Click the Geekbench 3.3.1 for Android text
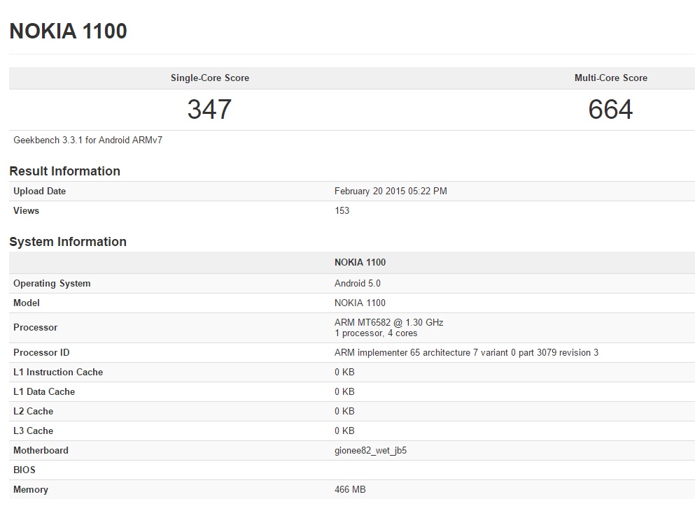The width and height of the screenshot is (695, 506). click(87, 140)
